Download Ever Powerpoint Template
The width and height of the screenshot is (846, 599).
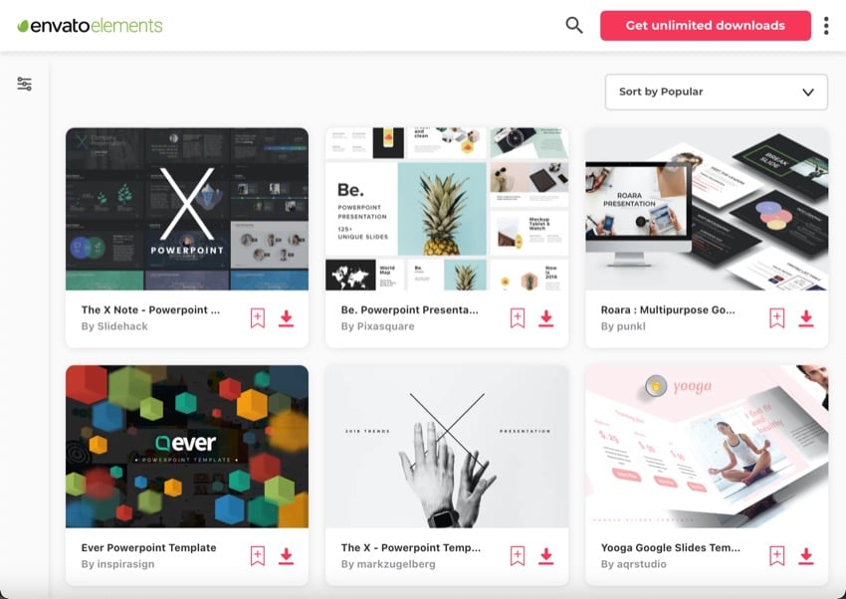286,556
